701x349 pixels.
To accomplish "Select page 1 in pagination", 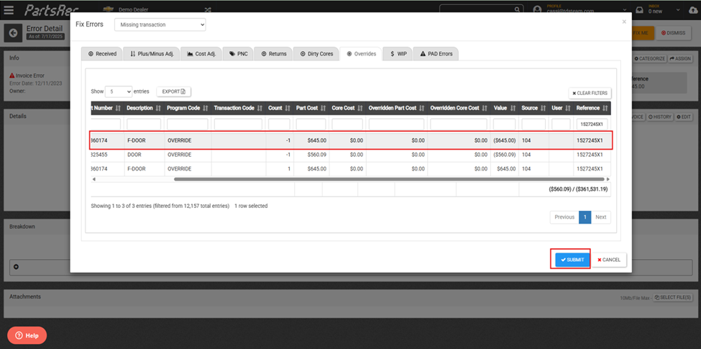I will tap(585, 217).
